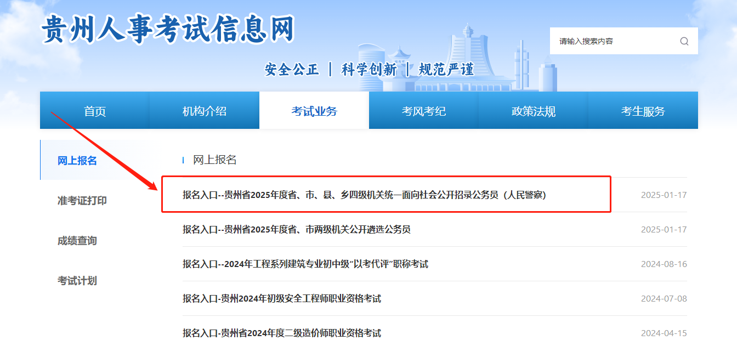The image size is (737, 346).
Task: Open the 机构介绍 navigation tab
Action: (x=205, y=111)
